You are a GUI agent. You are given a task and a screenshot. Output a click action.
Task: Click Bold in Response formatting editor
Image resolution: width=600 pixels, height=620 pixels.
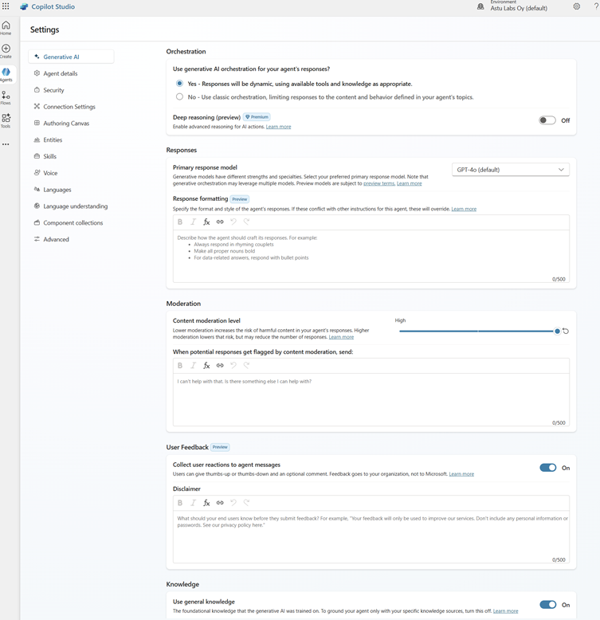tap(180, 222)
